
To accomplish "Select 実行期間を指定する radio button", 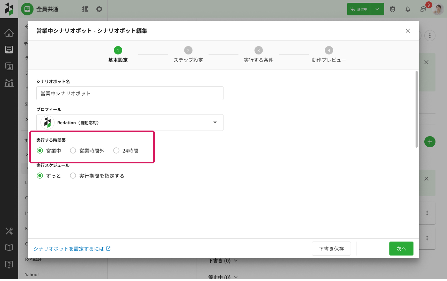I will coord(73,176).
